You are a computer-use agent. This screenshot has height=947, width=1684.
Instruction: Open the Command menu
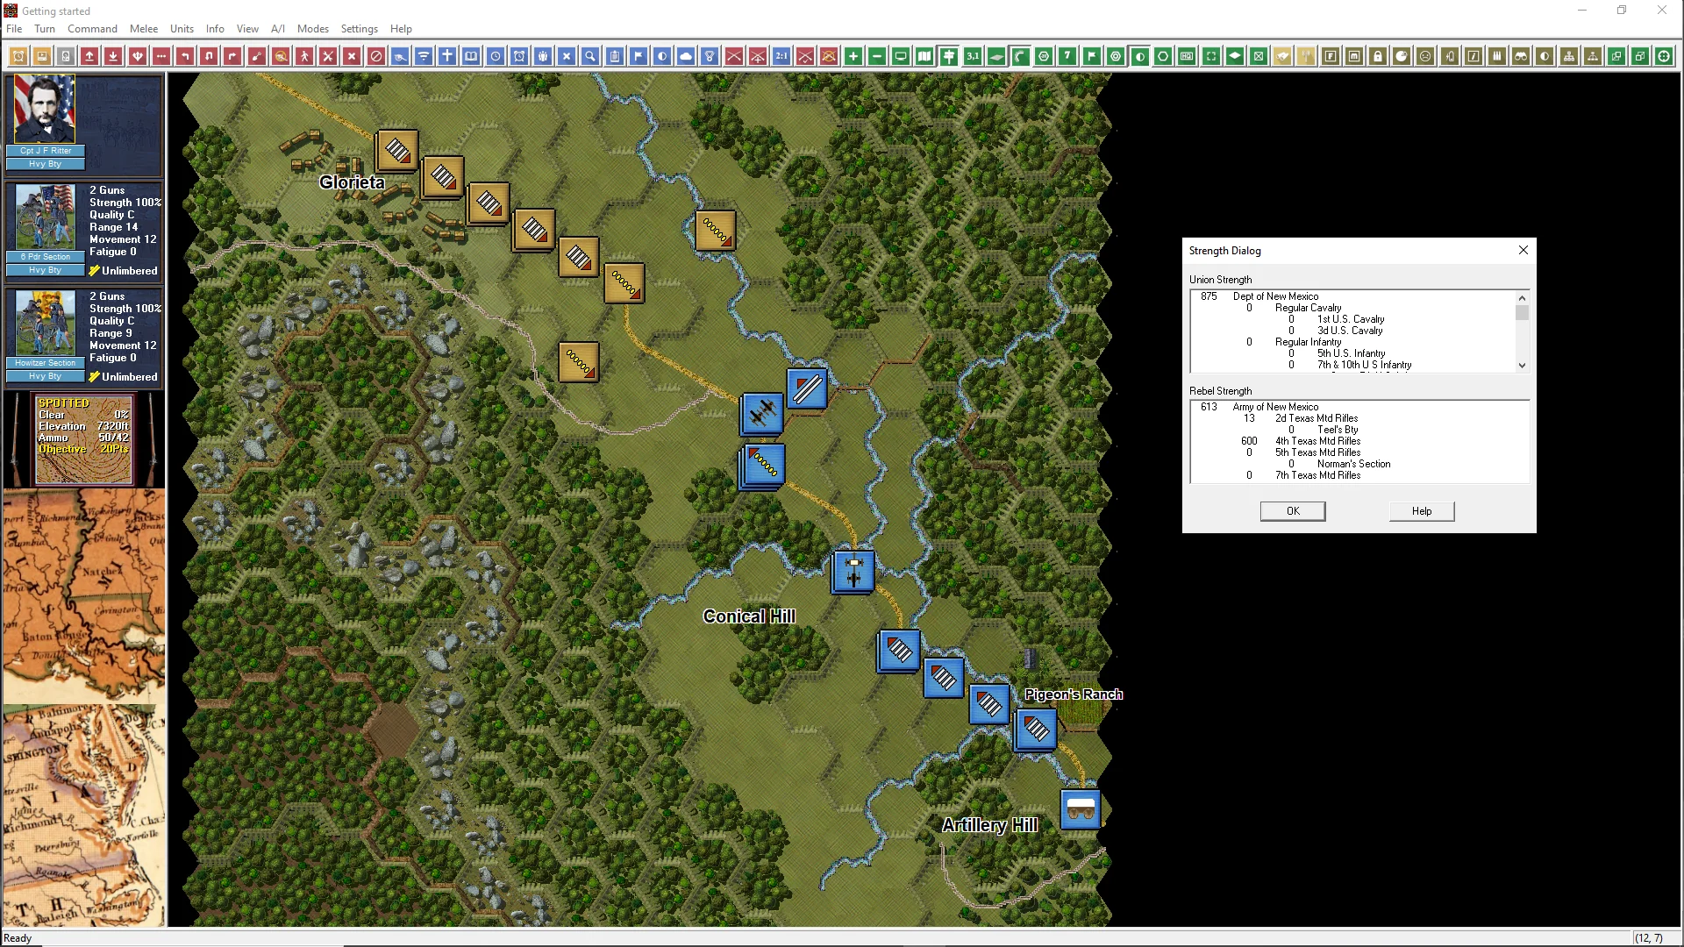(92, 29)
